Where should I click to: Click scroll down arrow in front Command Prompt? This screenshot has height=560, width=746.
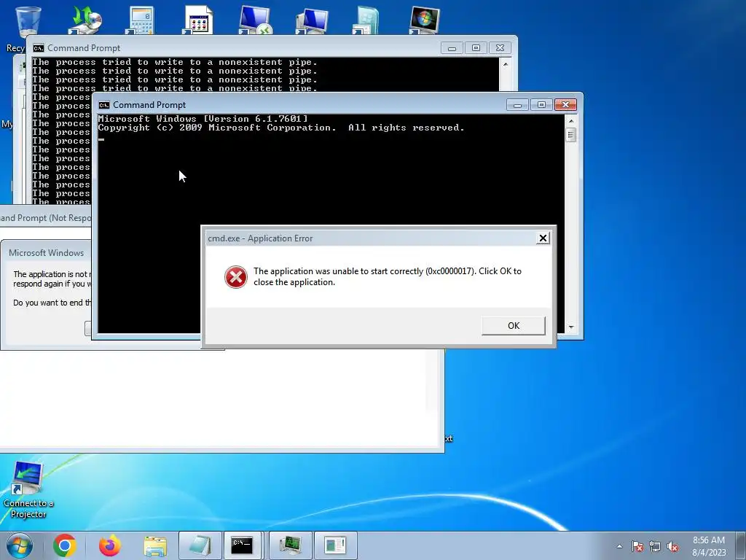[571, 327]
